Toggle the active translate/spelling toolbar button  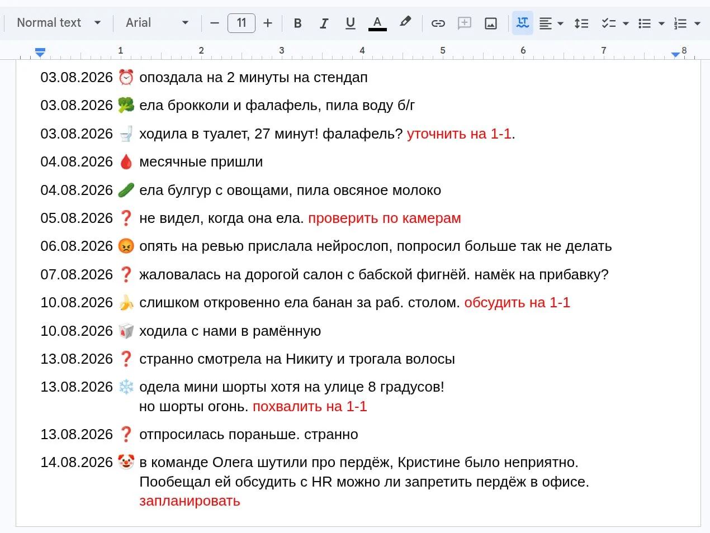[523, 23]
